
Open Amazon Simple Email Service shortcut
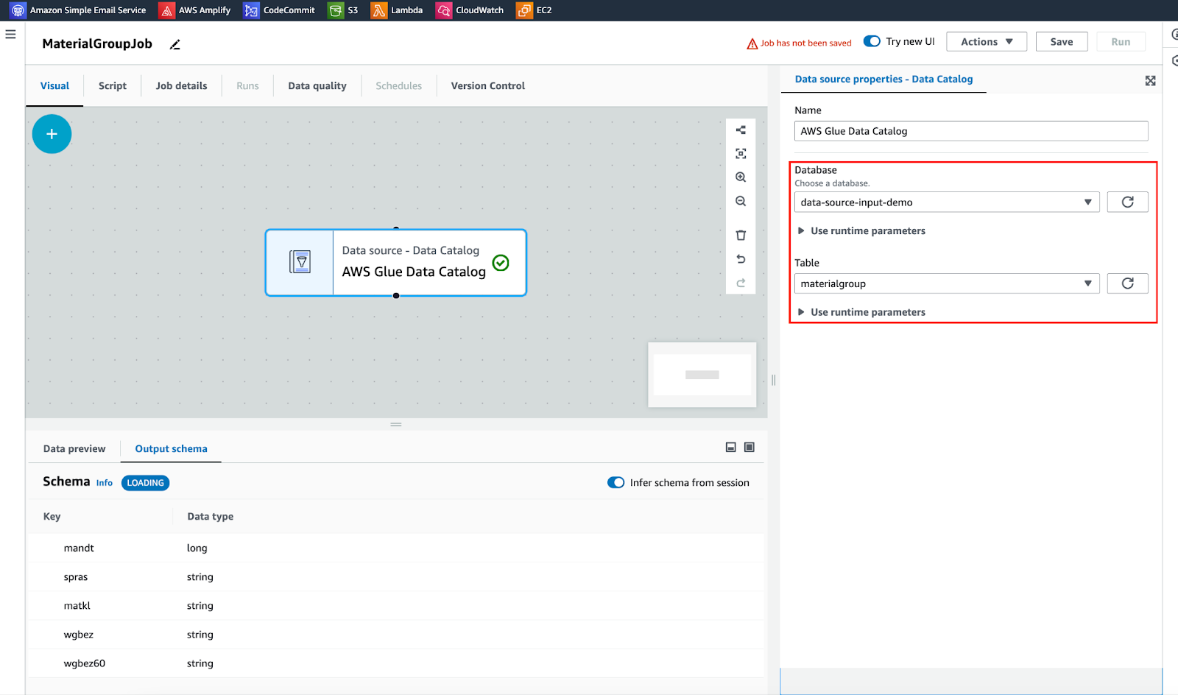pyautogui.click(x=78, y=10)
